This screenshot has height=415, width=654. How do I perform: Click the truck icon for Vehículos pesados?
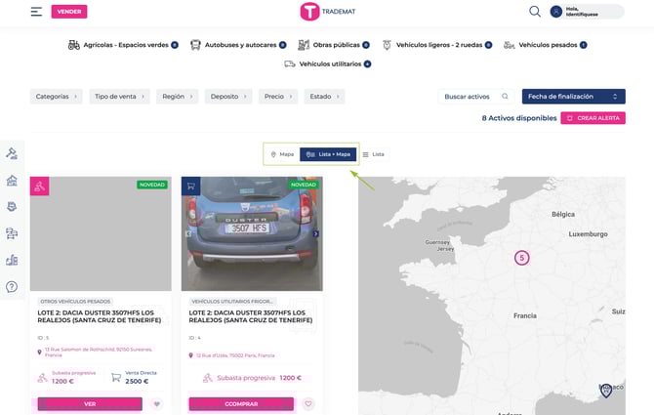click(x=509, y=45)
